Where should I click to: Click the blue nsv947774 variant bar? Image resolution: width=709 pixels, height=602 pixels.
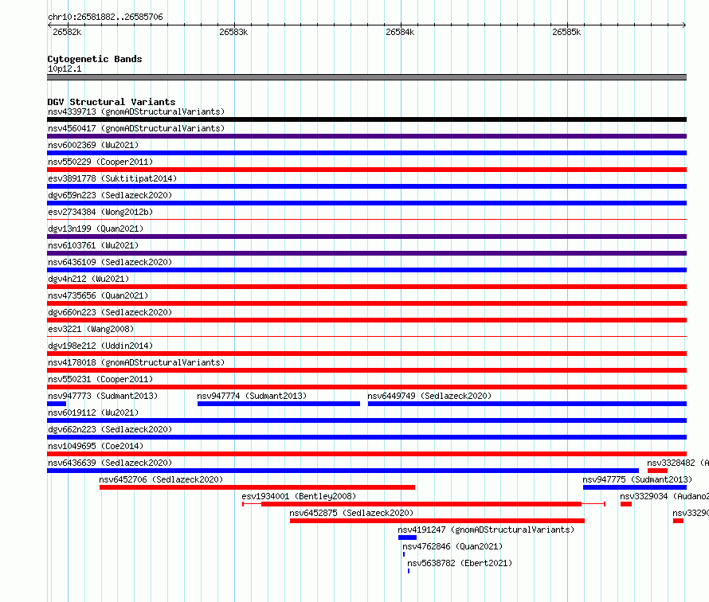[279, 404]
